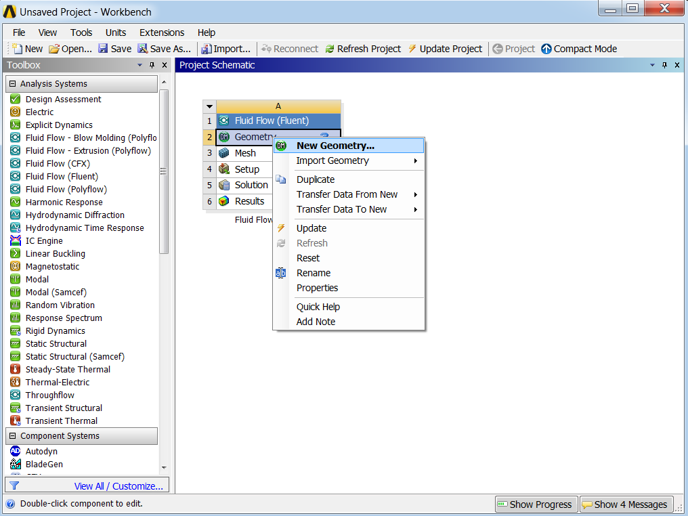Open the Units menu
Viewport: 688px width, 516px height.
[x=115, y=33]
